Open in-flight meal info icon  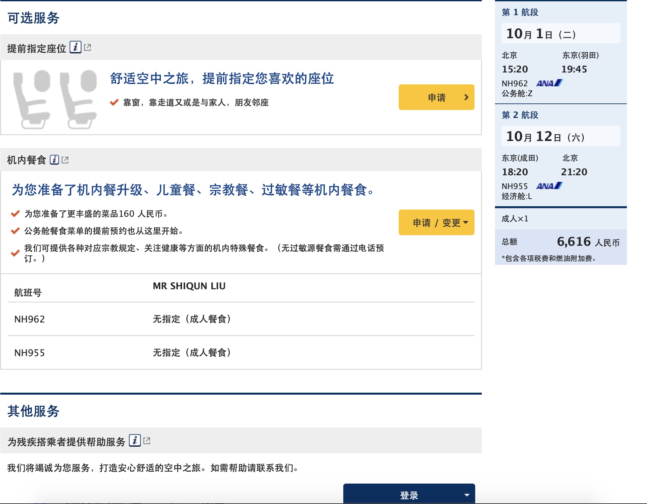[x=54, y=160]
